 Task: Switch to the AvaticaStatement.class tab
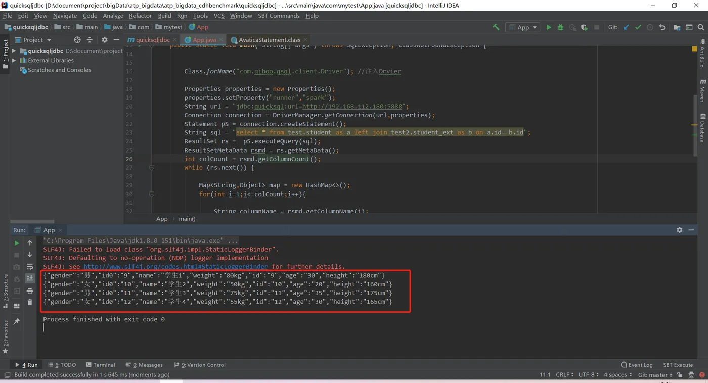tap(270, 40)
